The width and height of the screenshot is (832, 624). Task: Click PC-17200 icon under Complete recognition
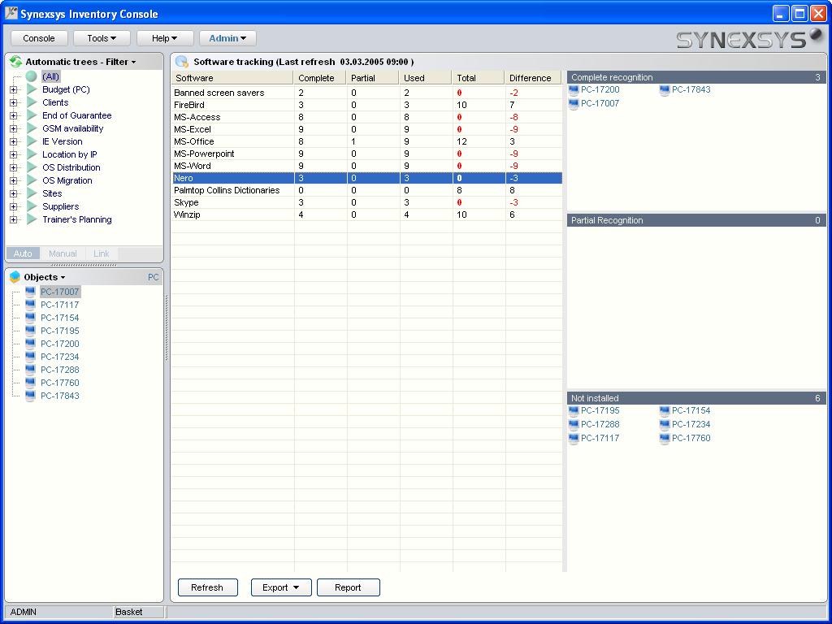coord(574,89)
